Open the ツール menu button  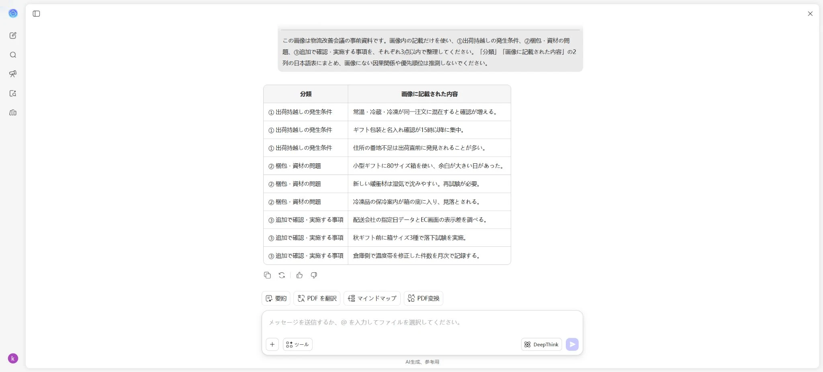298,344
